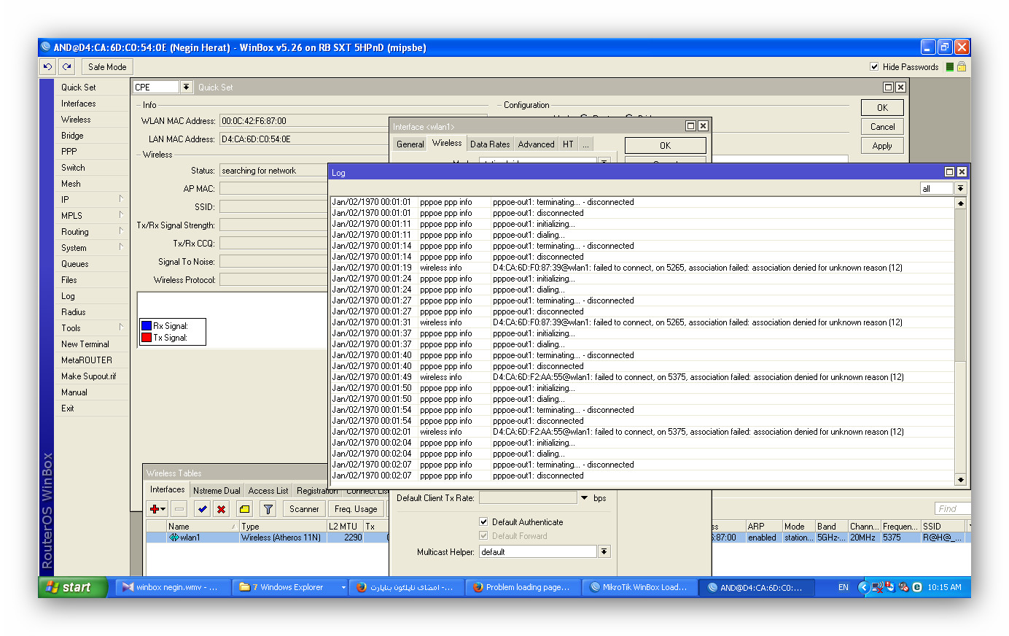Open the Quick Set mode dropdown showing CPE
Screen dimensions: 1009x636
(186, 87)
